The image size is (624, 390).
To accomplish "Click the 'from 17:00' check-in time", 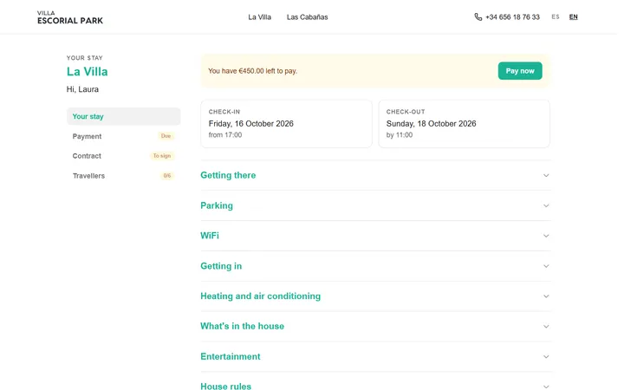I will click(225, 135).
